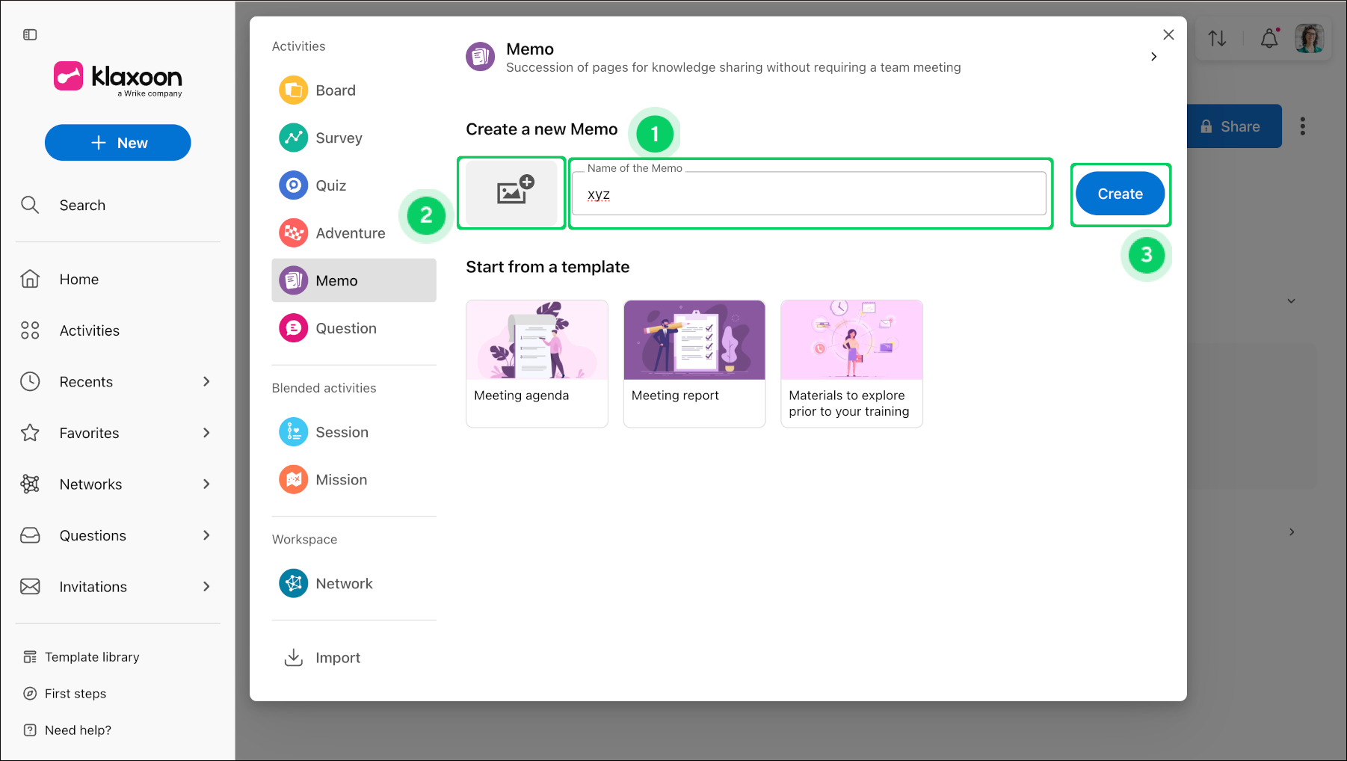
Task: Open user profile avatar
Action: tap(1309, 38)
